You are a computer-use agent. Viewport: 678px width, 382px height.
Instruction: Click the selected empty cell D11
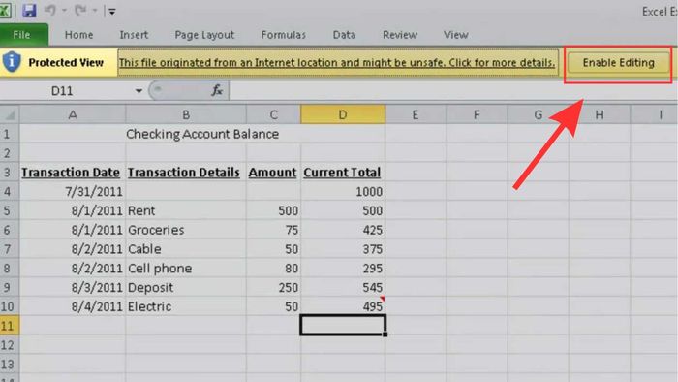[343, 326]
